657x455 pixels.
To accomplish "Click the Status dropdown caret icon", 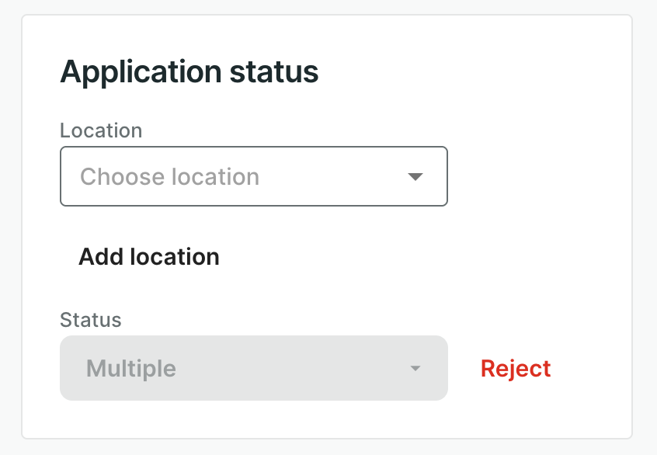I will coord(415,368).
